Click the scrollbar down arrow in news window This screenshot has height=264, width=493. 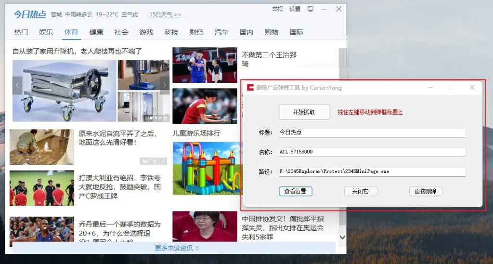pyautogui.click(x=342, y=237)
